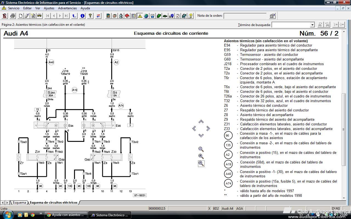This screenshot has height=219, width=351.
Task: Click the red-blue swap arrows icon
Action: [x=98, y=16]
